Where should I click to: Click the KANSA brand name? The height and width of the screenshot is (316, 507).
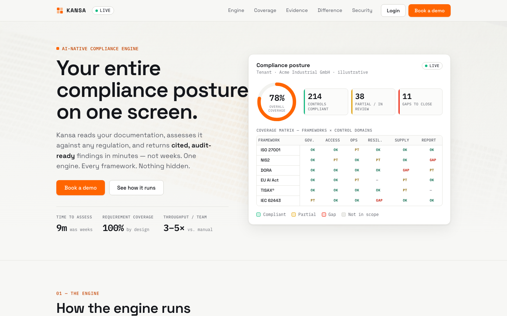coord(76,11)
